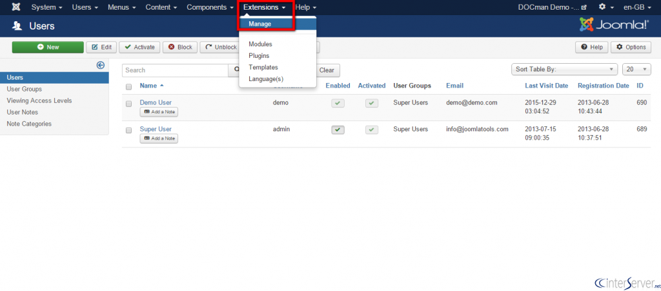Screen dimensions: 661x291
Task: Click into the Search input field
Action: (175, 70)
